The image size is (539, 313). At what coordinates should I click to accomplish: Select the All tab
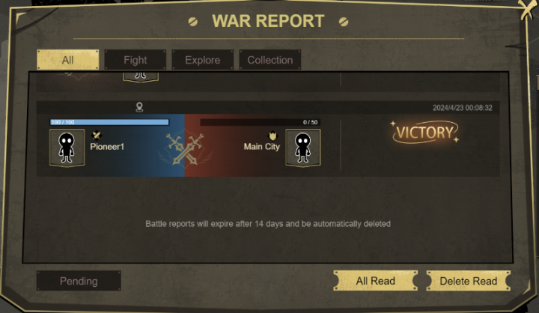click(x=67, y=60)
